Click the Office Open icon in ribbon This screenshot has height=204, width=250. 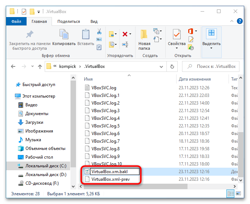pyautogui.click(x=190, y=31)
